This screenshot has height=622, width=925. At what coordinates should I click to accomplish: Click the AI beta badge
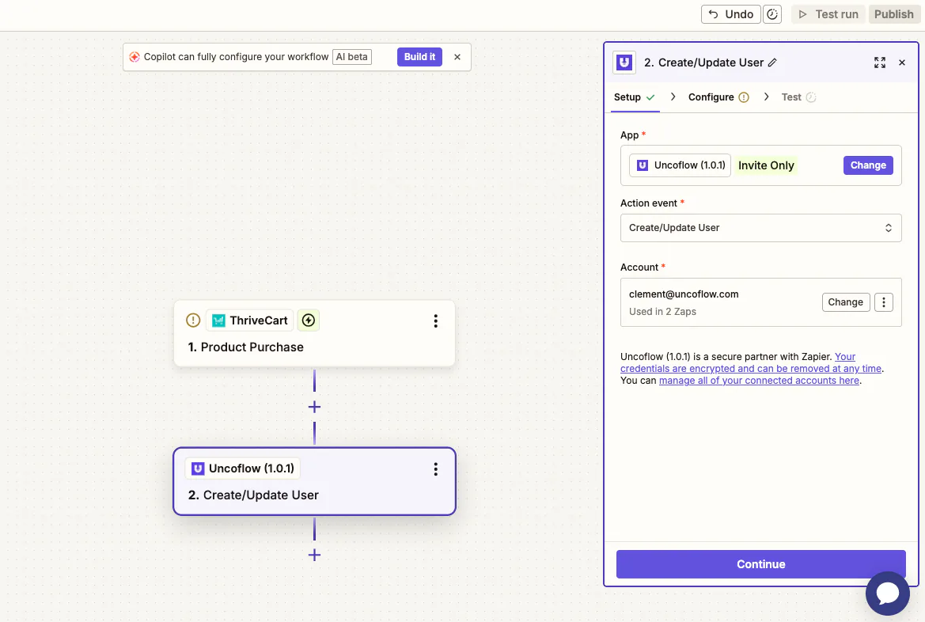click(352, 57)
